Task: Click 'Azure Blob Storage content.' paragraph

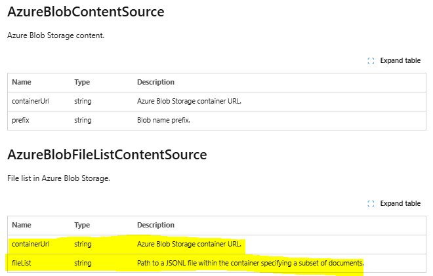Action: [56, 35]
